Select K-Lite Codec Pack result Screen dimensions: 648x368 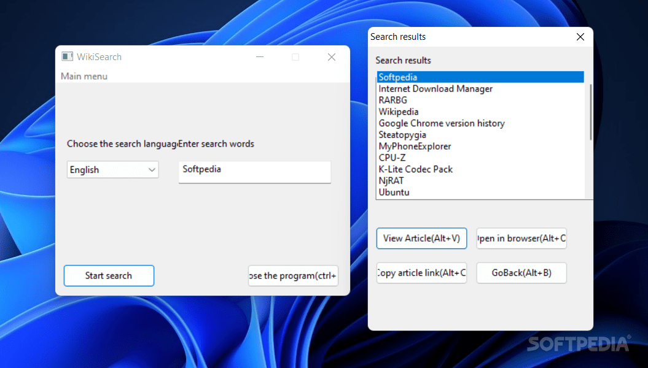(x=480, y=169)
